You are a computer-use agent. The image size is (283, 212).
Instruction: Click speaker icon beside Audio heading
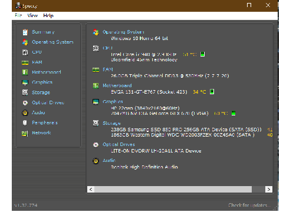[x=96, y=161]
